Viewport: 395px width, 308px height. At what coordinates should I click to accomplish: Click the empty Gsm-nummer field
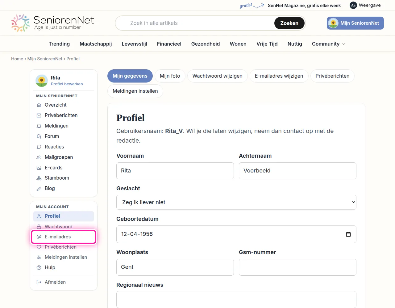tap(297, 267)
